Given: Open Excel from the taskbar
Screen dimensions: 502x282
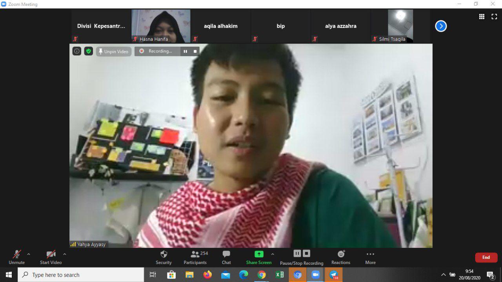Looking at the screenshot, I should click(280, 275).
